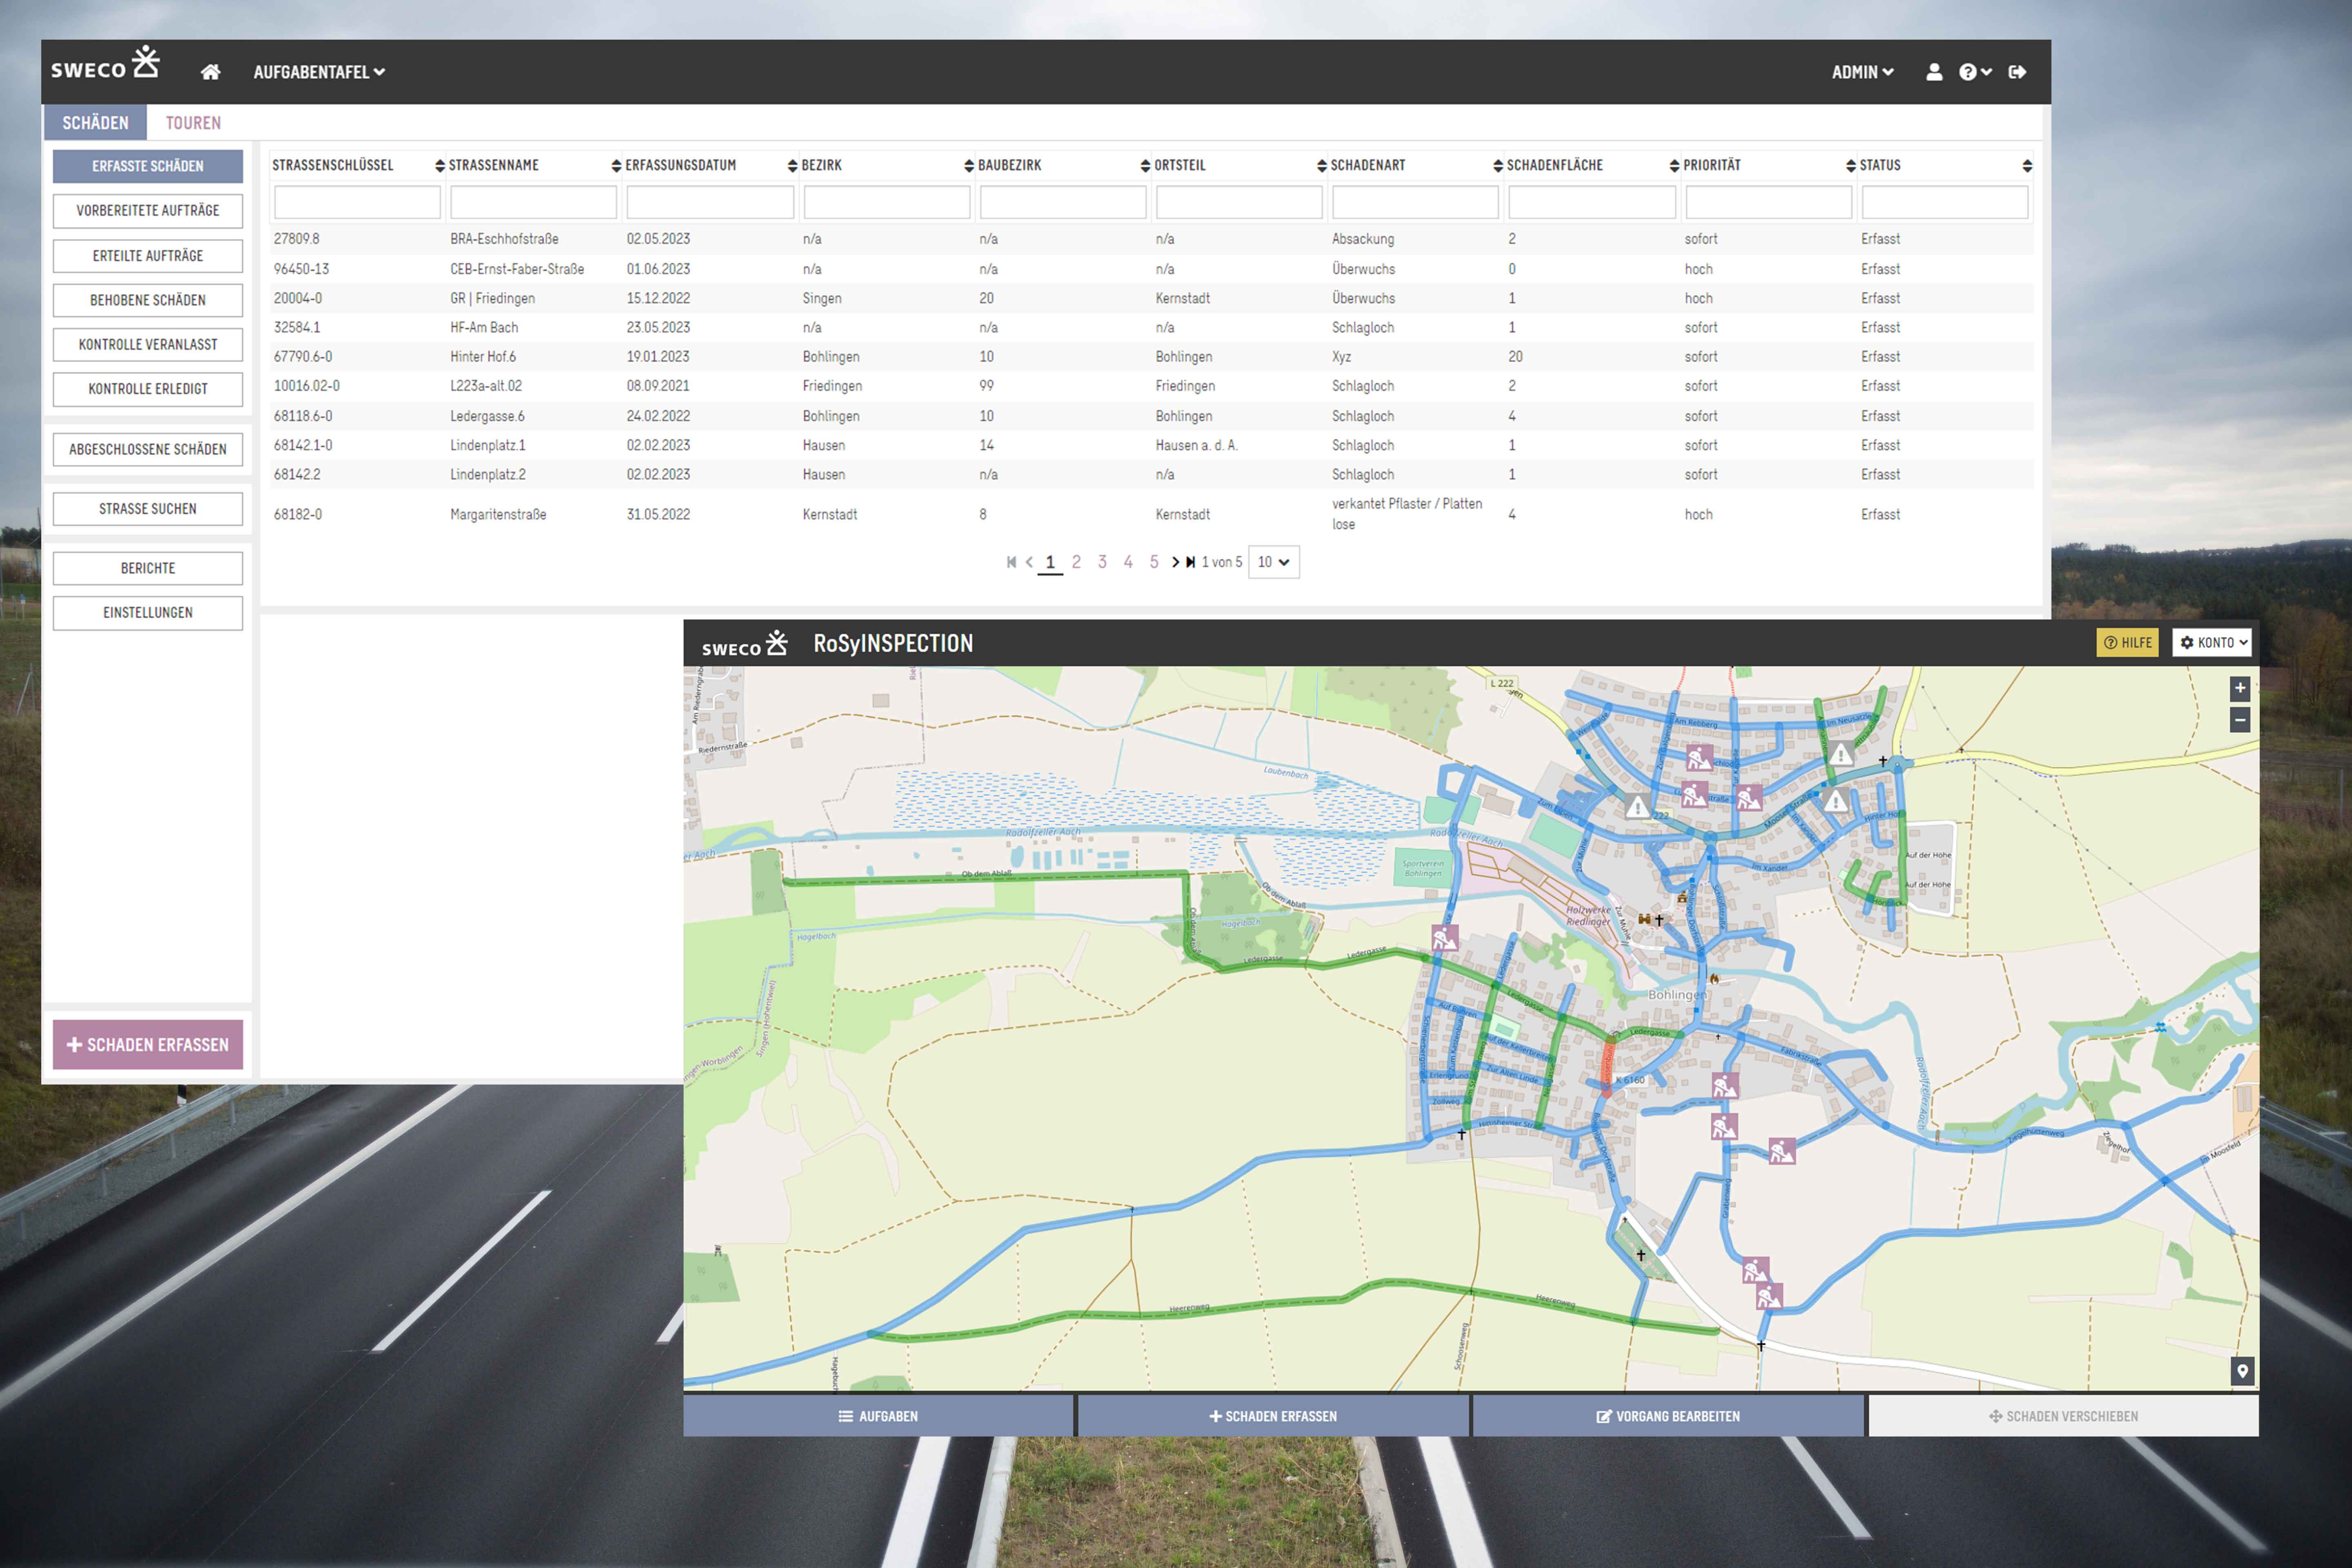Zoom out on the map

[2240, 720]
